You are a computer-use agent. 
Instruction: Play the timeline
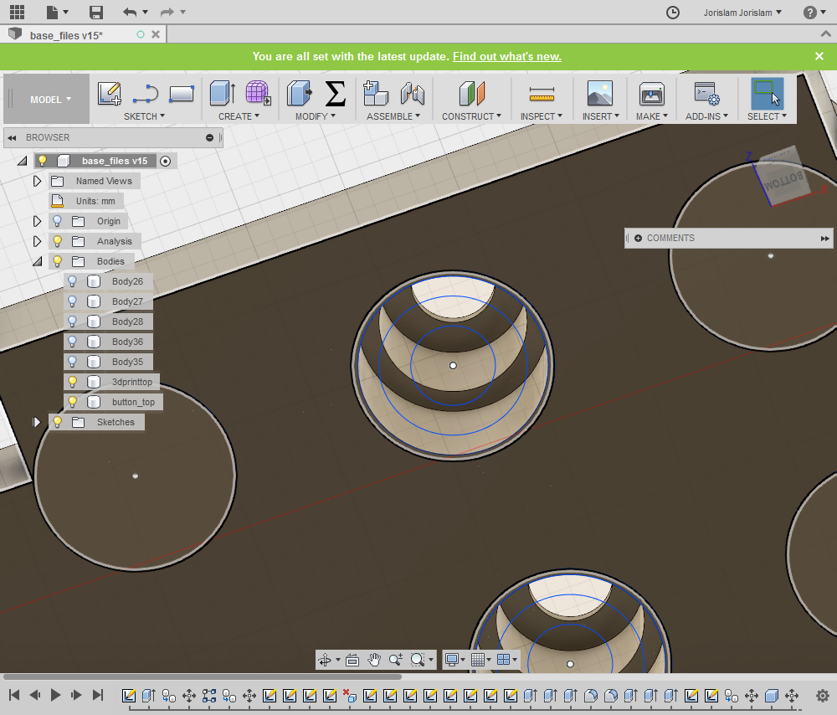click(55, 695)
